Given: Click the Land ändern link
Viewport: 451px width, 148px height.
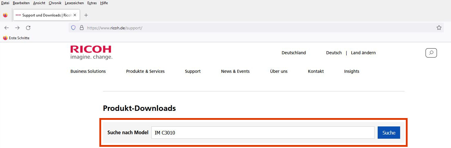Looking at the screenshot, I should pyautogui.click(x=363, y=53).
